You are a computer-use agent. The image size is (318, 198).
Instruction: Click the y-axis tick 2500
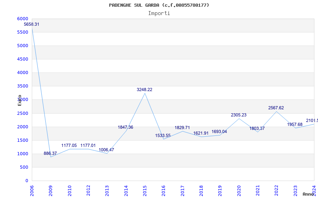click(x=23, y=113)
